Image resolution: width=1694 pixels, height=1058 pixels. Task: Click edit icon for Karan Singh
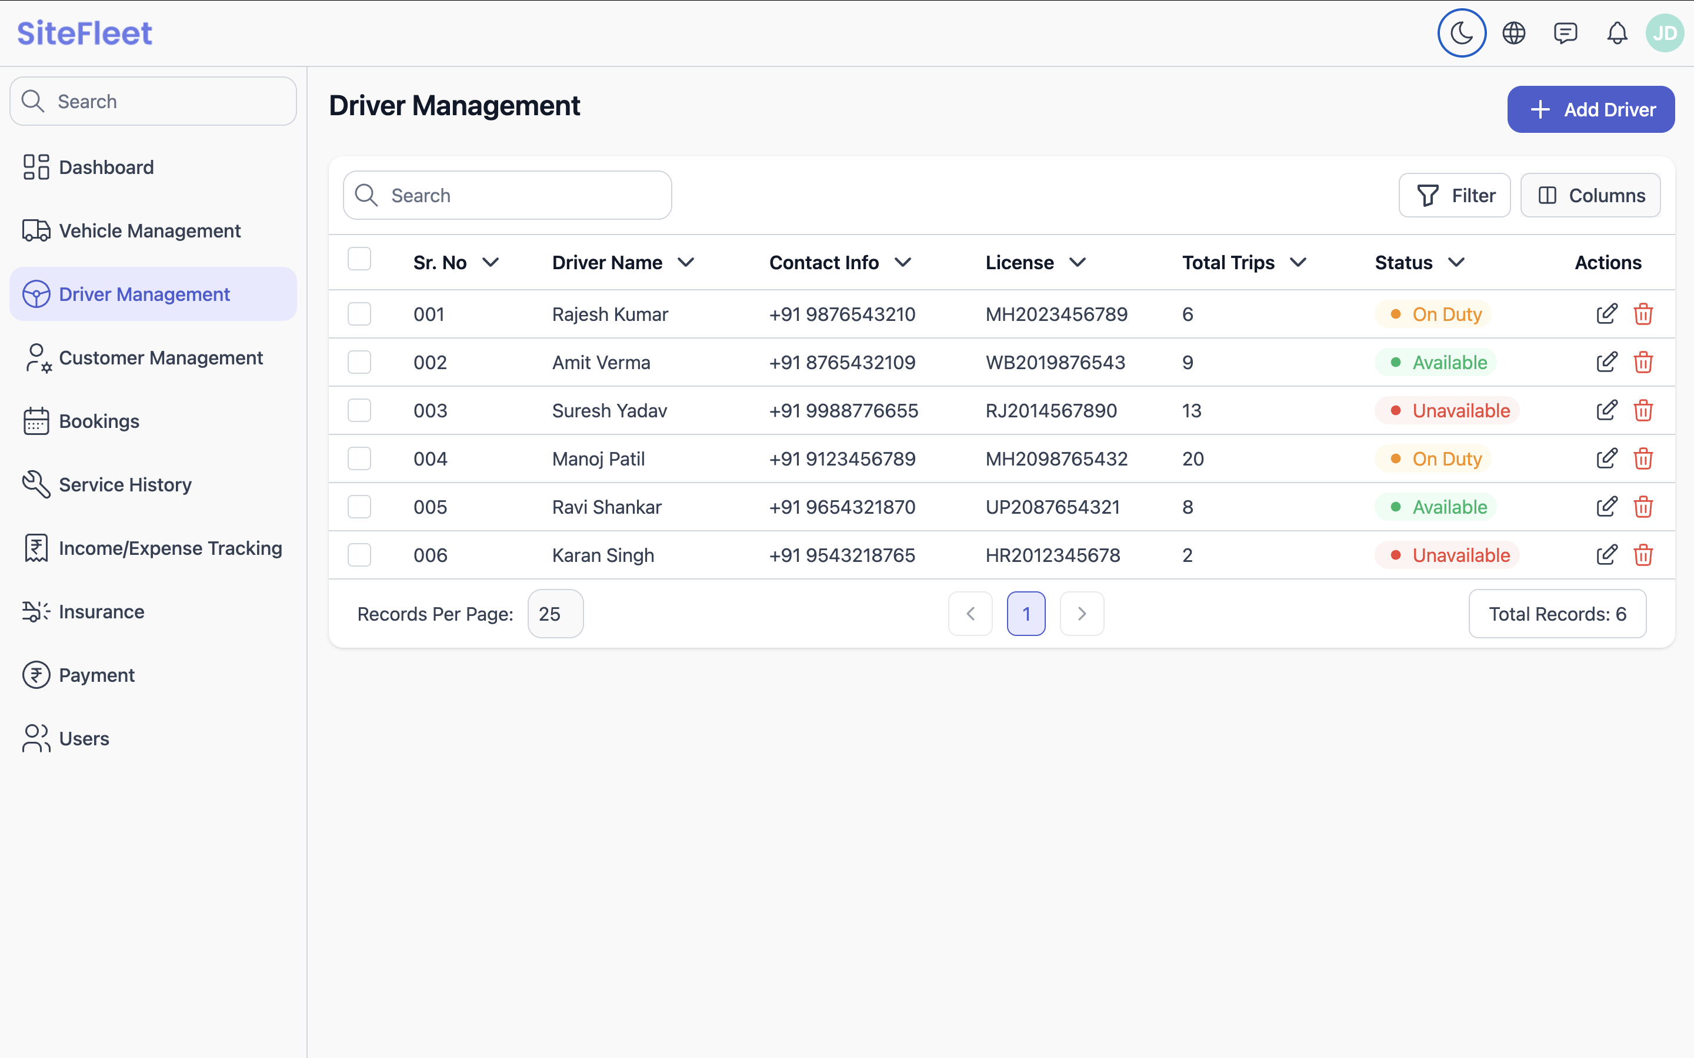pyautogui.click(x=1606, y=555)
